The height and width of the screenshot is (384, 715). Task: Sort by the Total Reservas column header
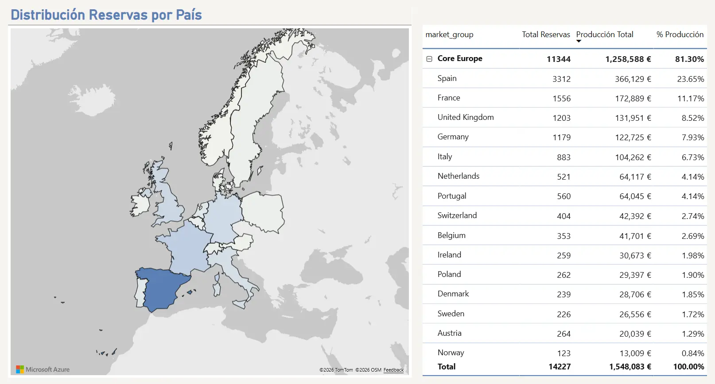point(546,35)
